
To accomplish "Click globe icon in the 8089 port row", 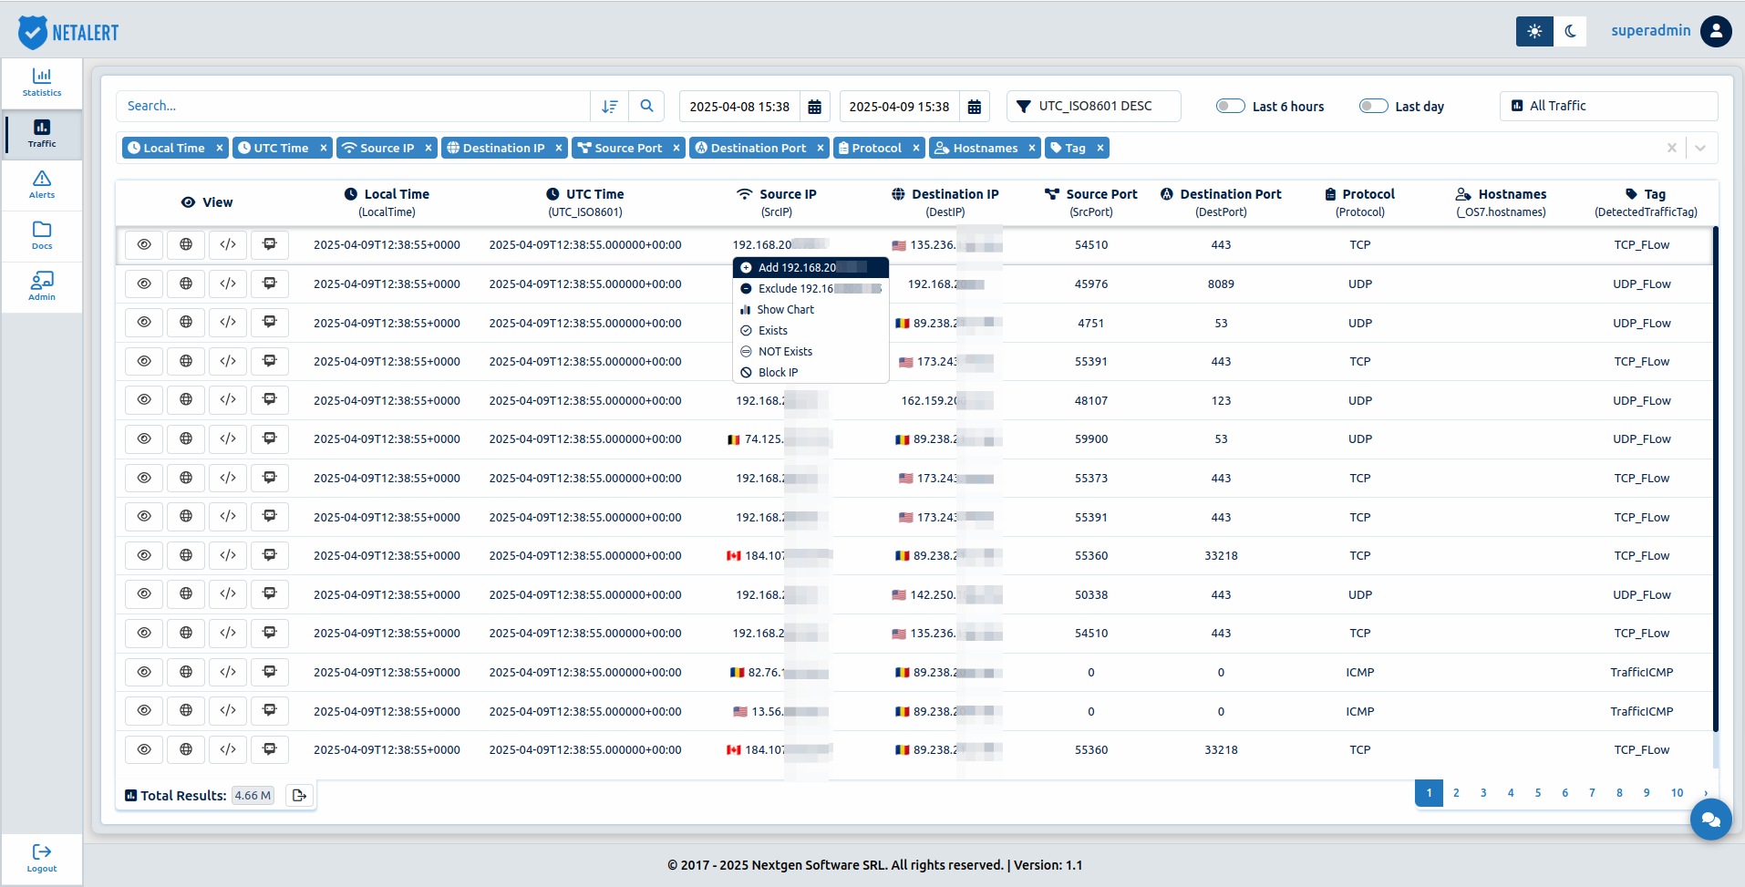I will (186, 284).
